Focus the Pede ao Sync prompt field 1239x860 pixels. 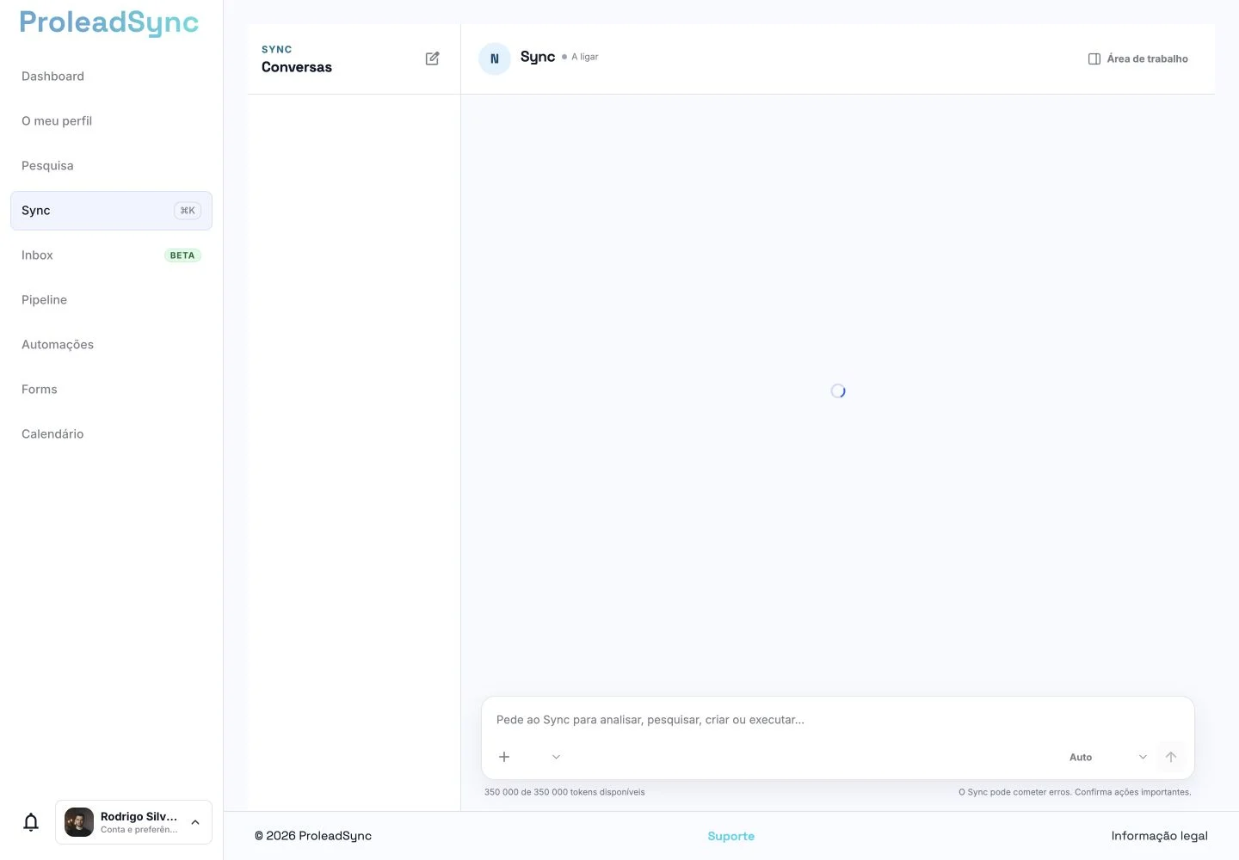click(x=837, y=720)
